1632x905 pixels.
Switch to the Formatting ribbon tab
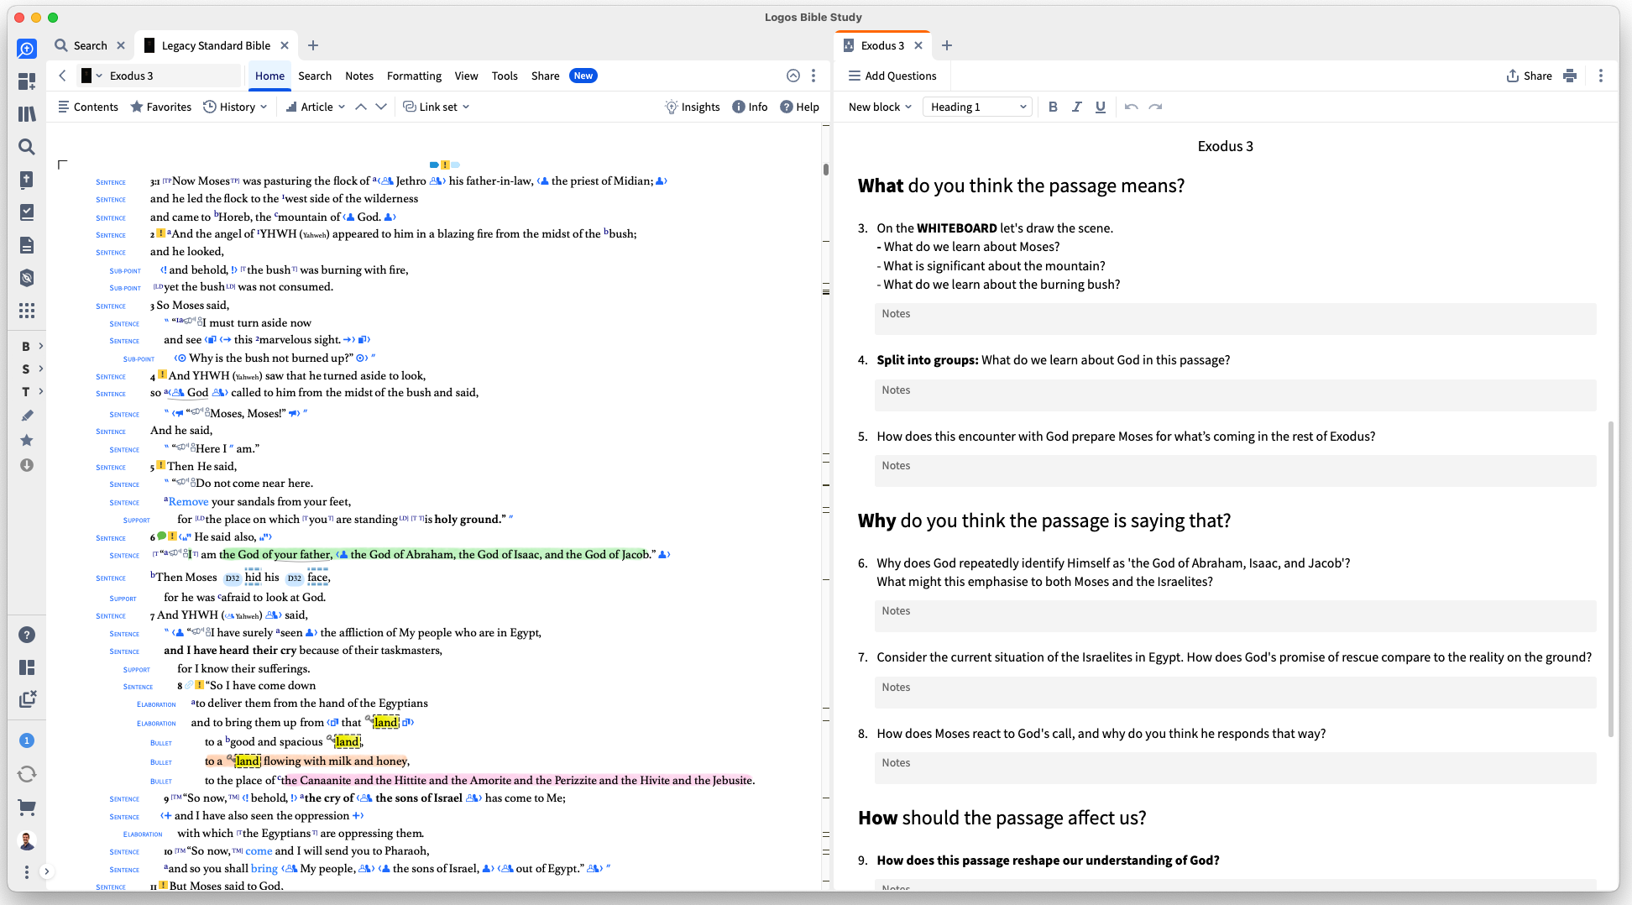pyautogui.click(x=414, y=76)
